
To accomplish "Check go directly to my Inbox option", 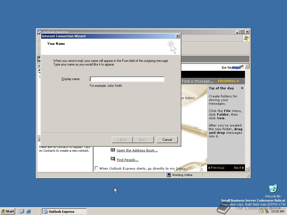I will click(x=96, y=168).
